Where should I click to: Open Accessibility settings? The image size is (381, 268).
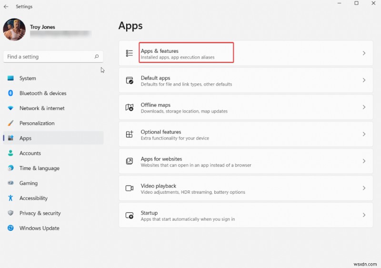click(53, 198)
